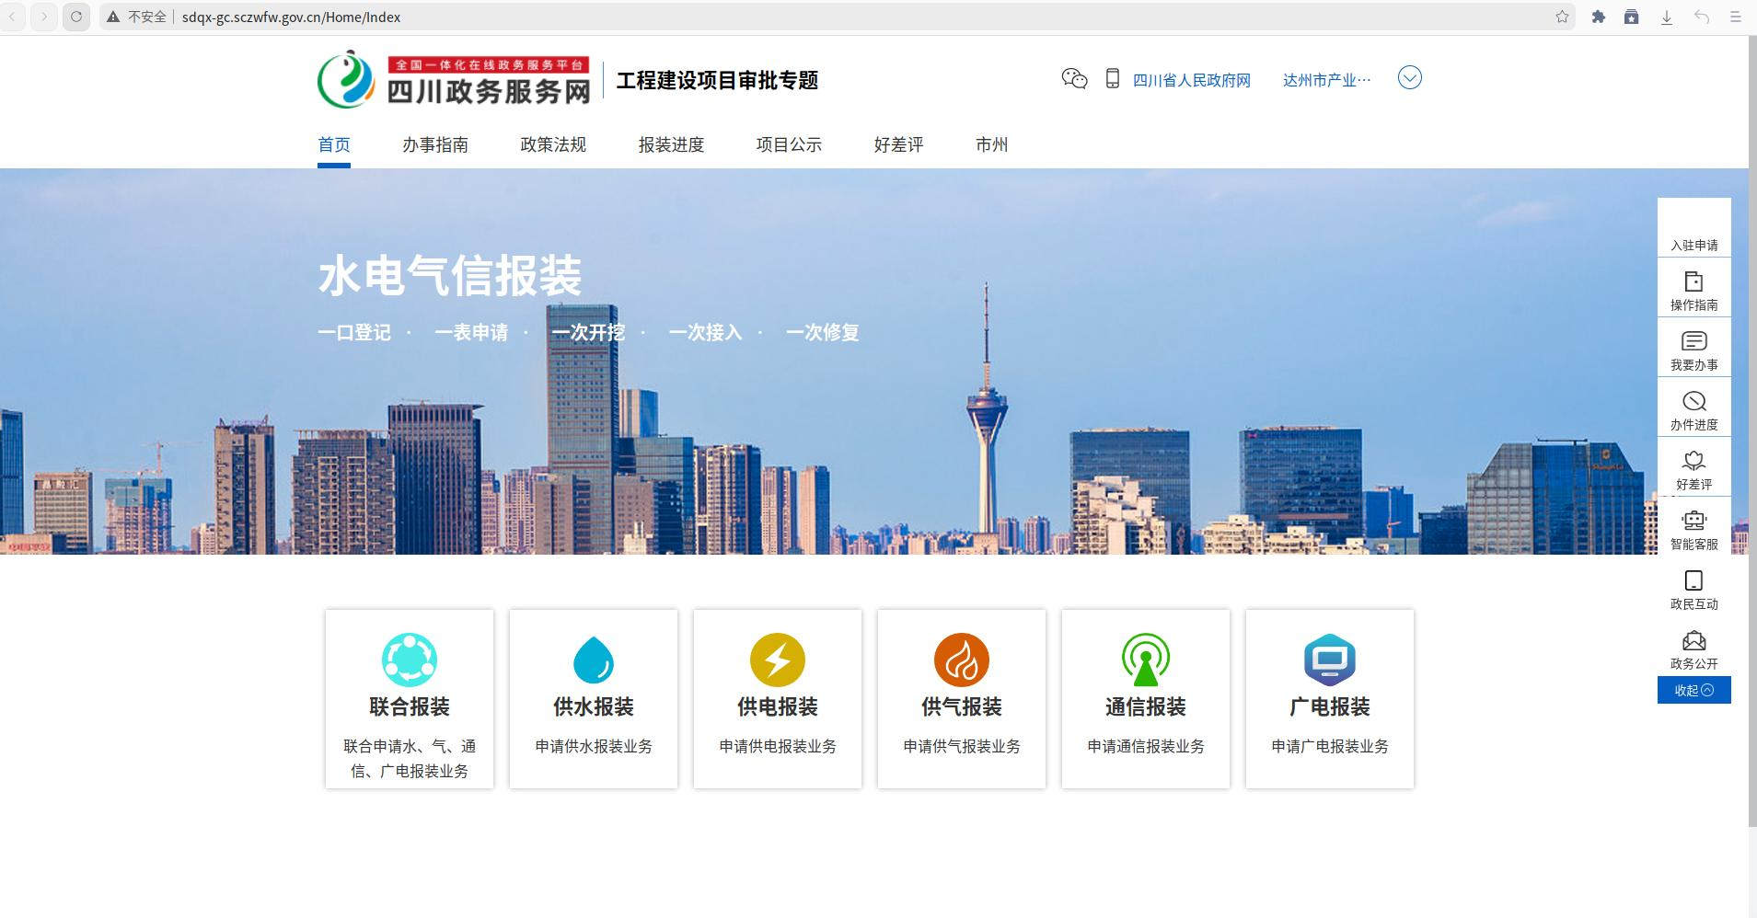The width and height of the screenshot is (1757, 918).
Task: Click the mobile phone icon in header
Action: (1112, 79)
